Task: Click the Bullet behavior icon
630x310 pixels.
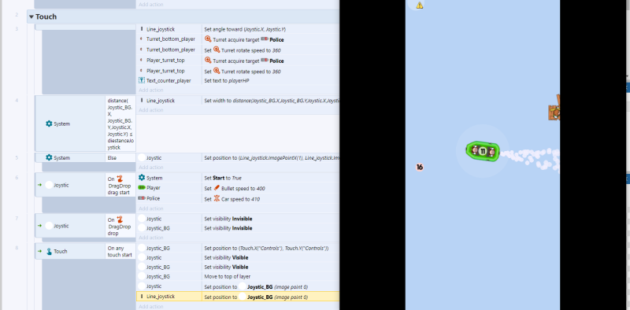Action: coord(217,188)
